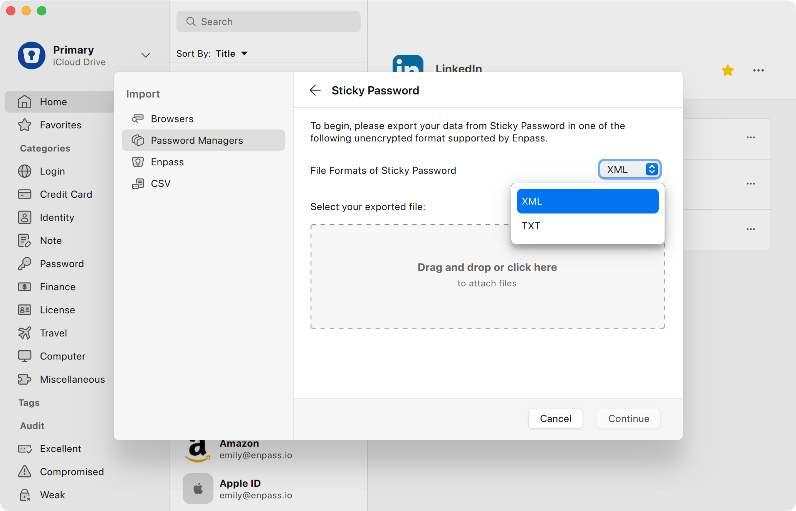Image resolution: width=796 pixels, height=511 pixels.
Task: Click the search magnifier icon
Action: pos(191,22)
